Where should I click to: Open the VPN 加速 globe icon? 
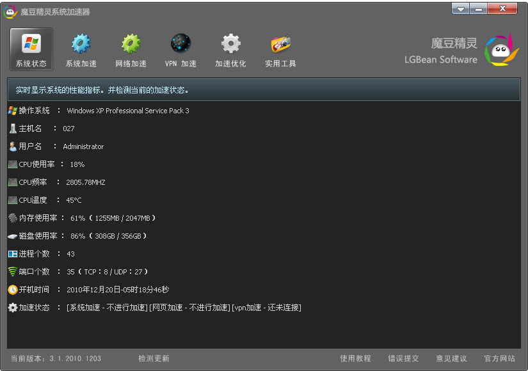(180, 43)
